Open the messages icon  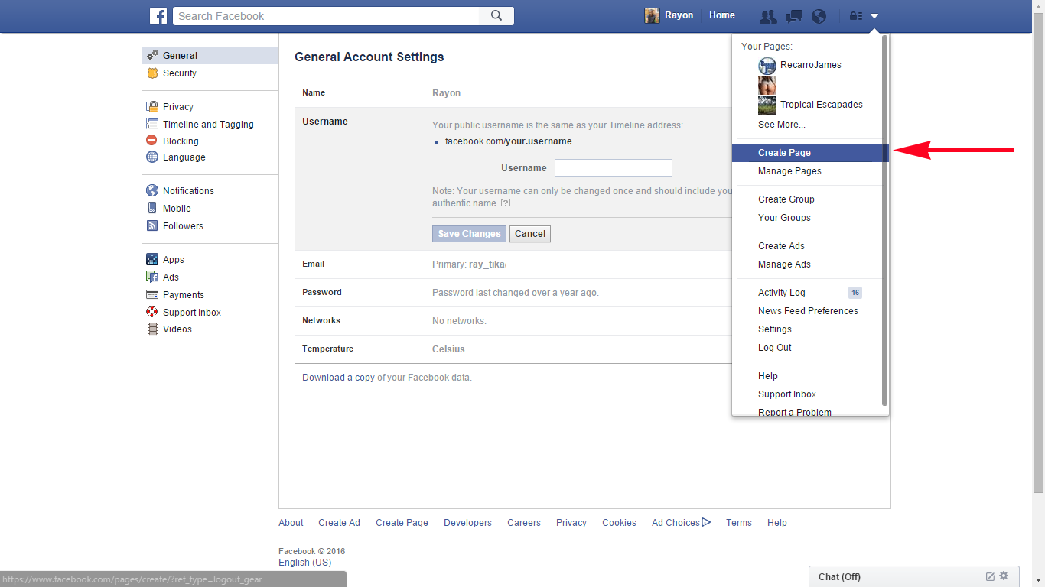coord(794,16)
